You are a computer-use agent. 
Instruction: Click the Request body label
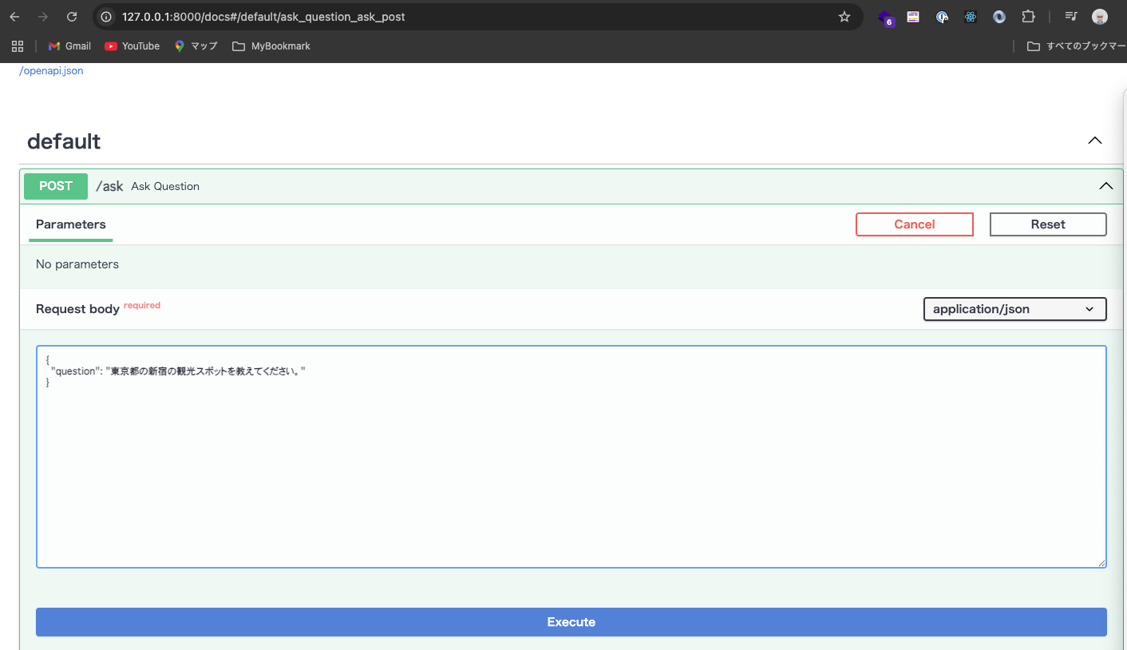(77, 309)
